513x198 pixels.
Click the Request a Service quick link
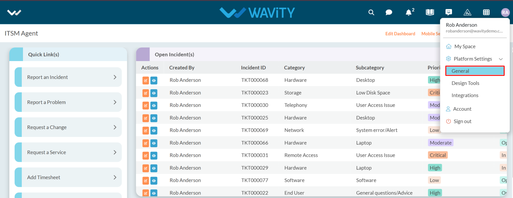[68, 152]
